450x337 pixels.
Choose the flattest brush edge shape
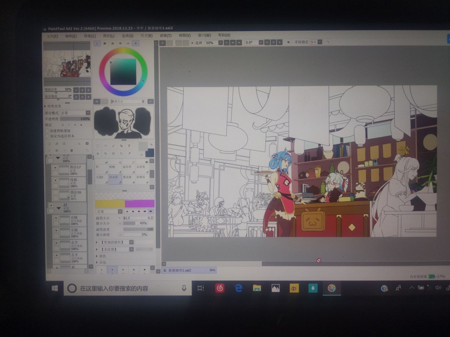[x=151, y=211]
